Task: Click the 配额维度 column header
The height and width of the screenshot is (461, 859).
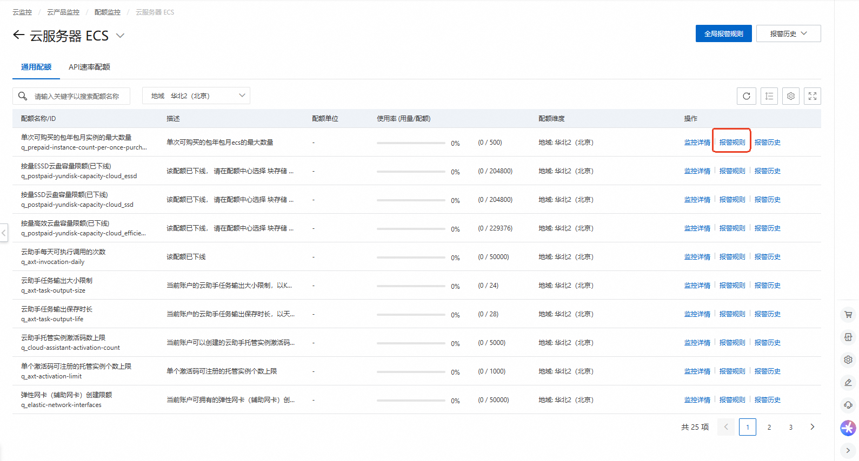Action: (551, 119)
